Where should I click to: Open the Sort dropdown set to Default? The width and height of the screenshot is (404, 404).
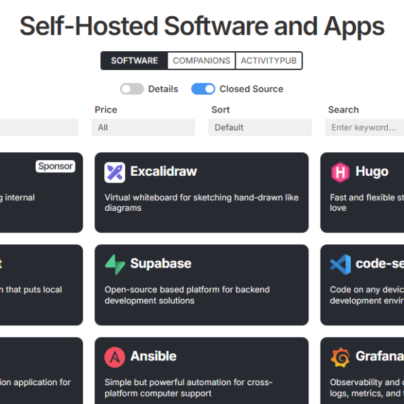260,127
